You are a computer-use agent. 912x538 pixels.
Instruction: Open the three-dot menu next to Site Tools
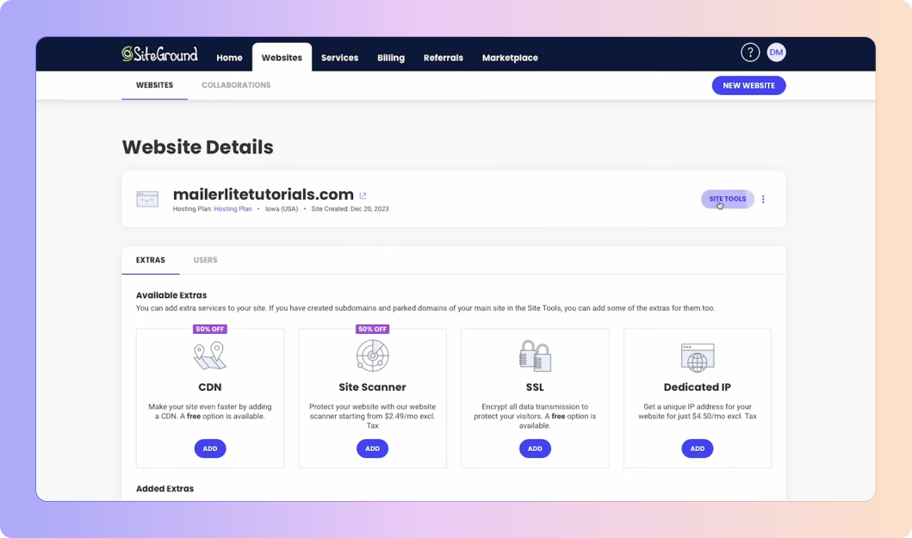pyautogui.click(x=763, y=199)
